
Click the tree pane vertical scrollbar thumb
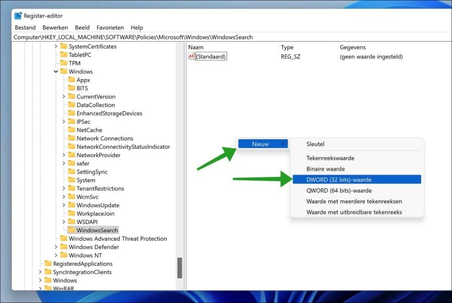180,268
